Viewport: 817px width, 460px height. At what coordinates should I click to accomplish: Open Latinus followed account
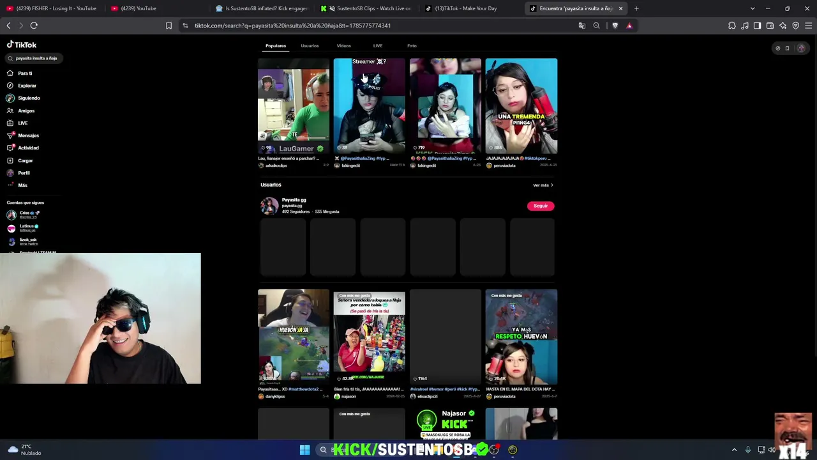click(23, 227)
